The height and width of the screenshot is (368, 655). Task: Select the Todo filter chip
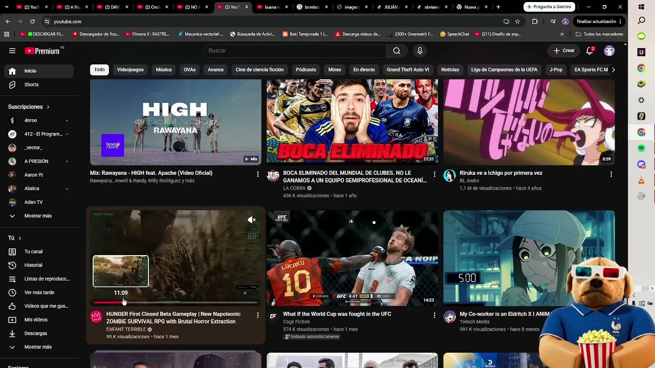pos(99,70)
